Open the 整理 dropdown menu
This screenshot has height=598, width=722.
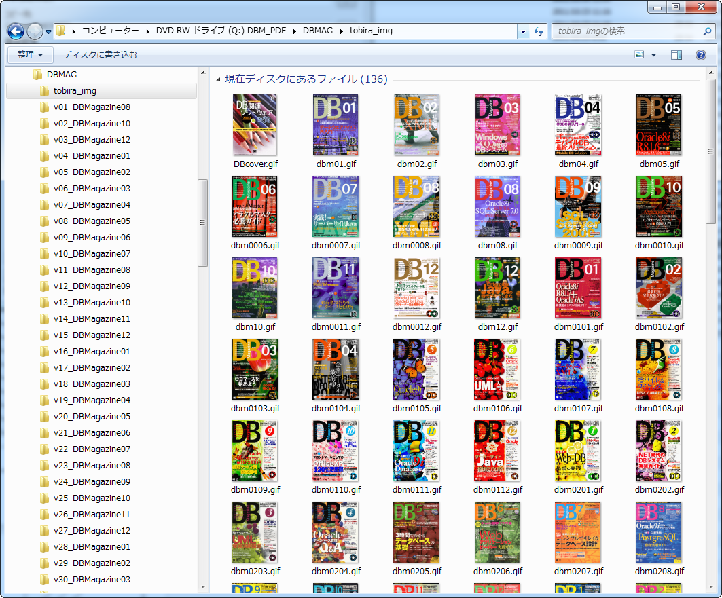(30, 55)
